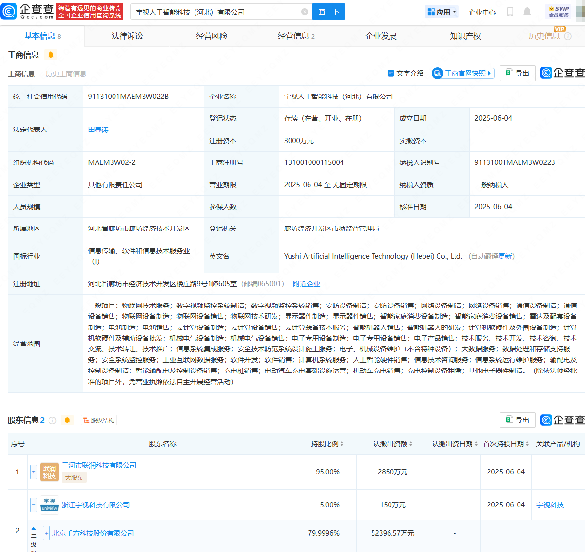The width and height of the screenshot is (585, 552).
Task: Click the 宇视 uniview shareholder logo
Action: click(x=49, y=504)
